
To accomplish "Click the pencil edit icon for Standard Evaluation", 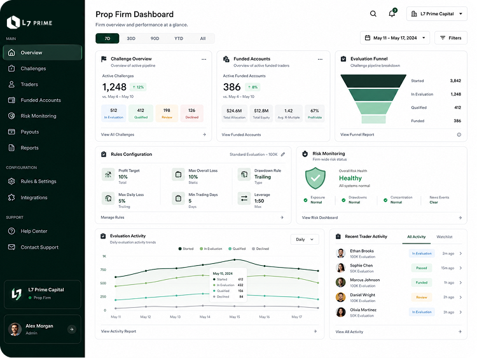I will 283,155.
